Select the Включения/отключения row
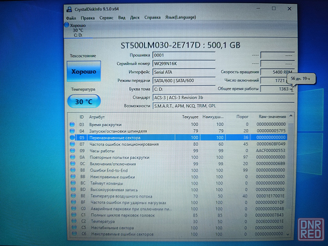Viewport: 328px width, 246px height. 178,164
